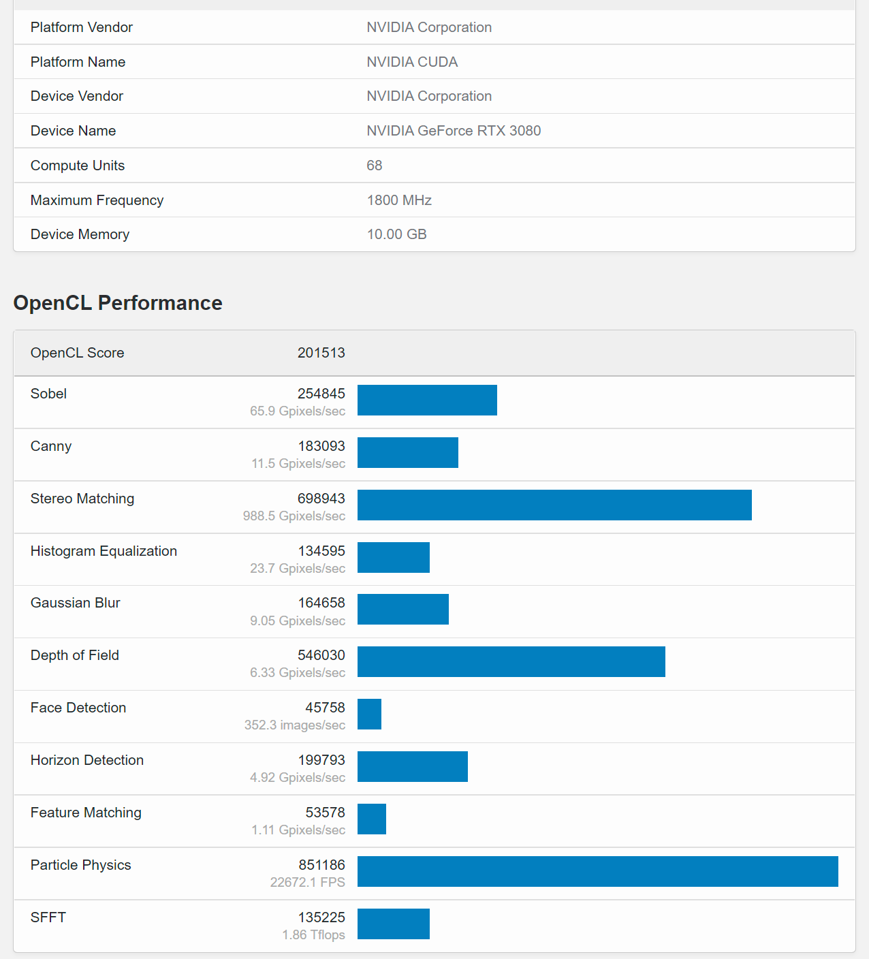Image resolution: width=869 pixels, height=959 pixels.
Task: Click the 'Device Memory' label
Action: click(80, 234)
